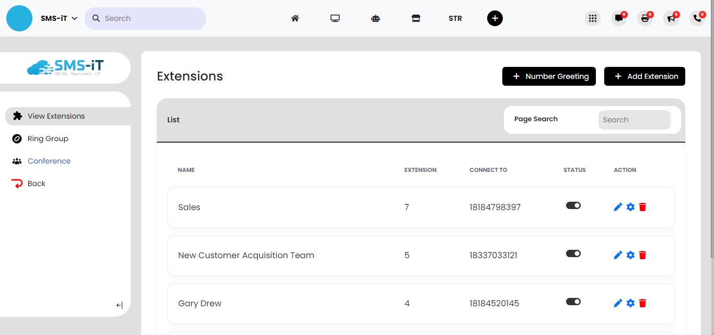Click the Number Greeting button

click(549, 76)
